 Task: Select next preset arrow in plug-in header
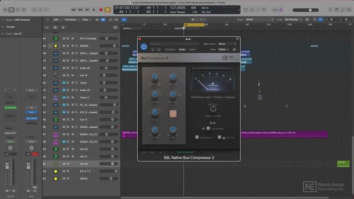tap(159, 50)
